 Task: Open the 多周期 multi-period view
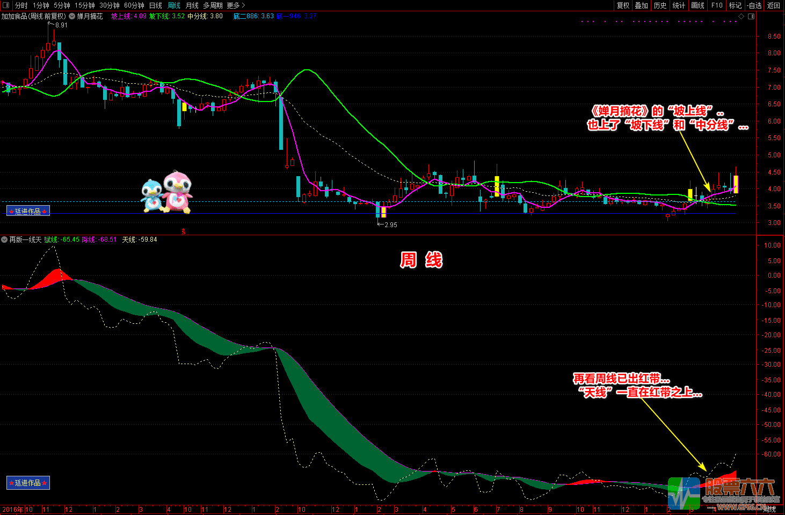(213, 5)
